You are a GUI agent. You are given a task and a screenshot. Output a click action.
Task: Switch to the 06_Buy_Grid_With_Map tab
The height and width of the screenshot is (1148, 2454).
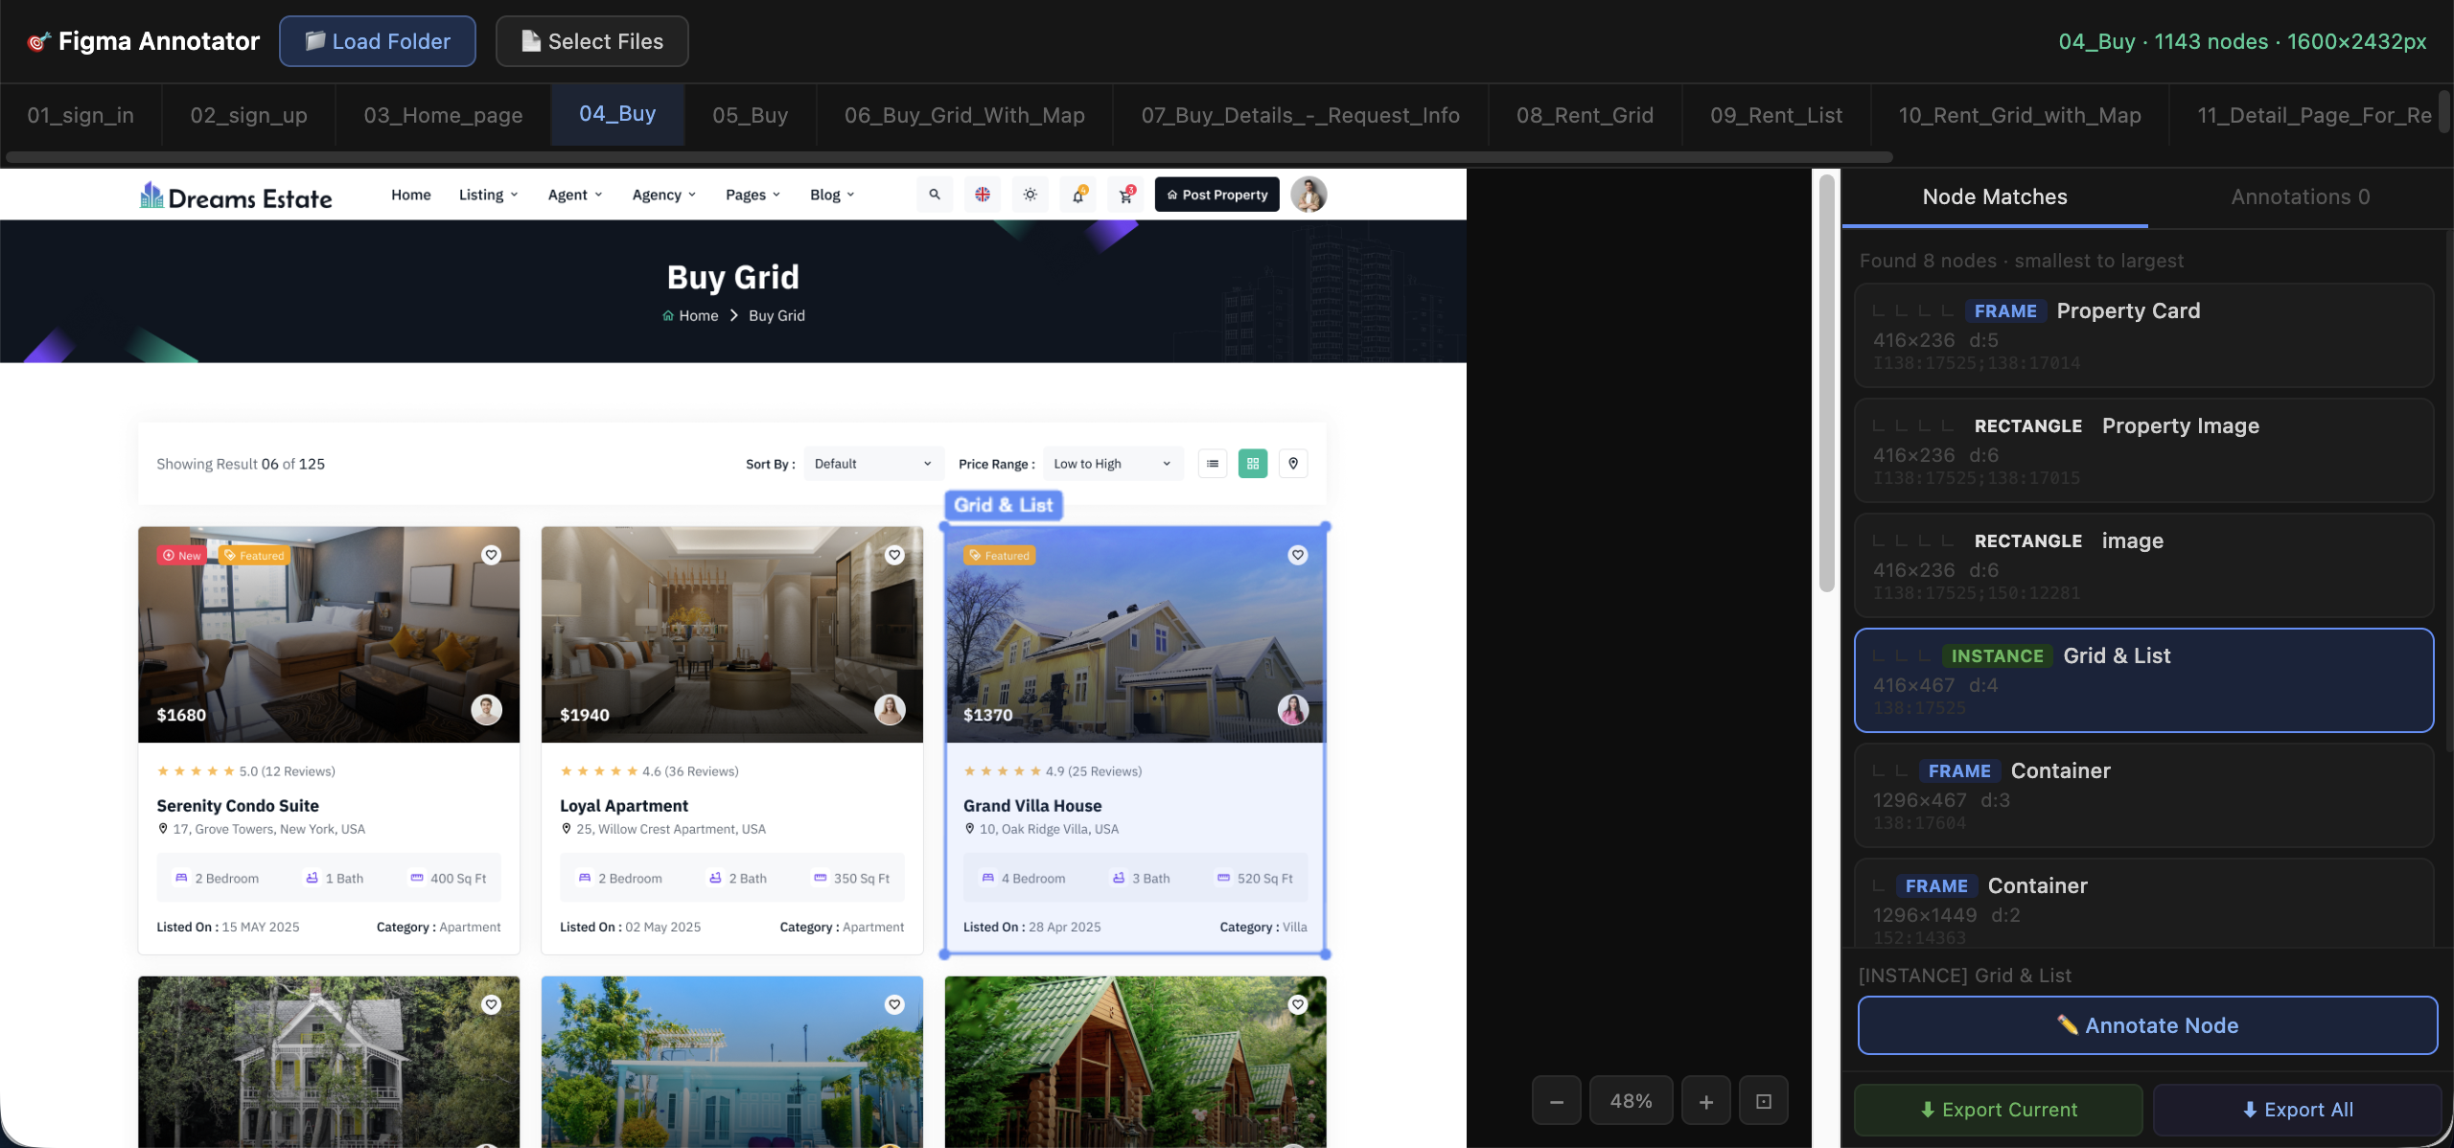[x=964, y=115]
